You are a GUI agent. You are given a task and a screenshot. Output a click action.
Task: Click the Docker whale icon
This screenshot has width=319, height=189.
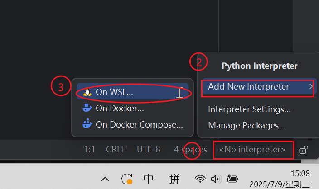87,108
